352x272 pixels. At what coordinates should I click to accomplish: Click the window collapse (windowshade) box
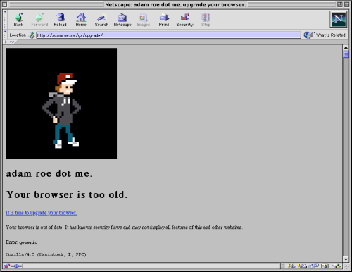346,4
